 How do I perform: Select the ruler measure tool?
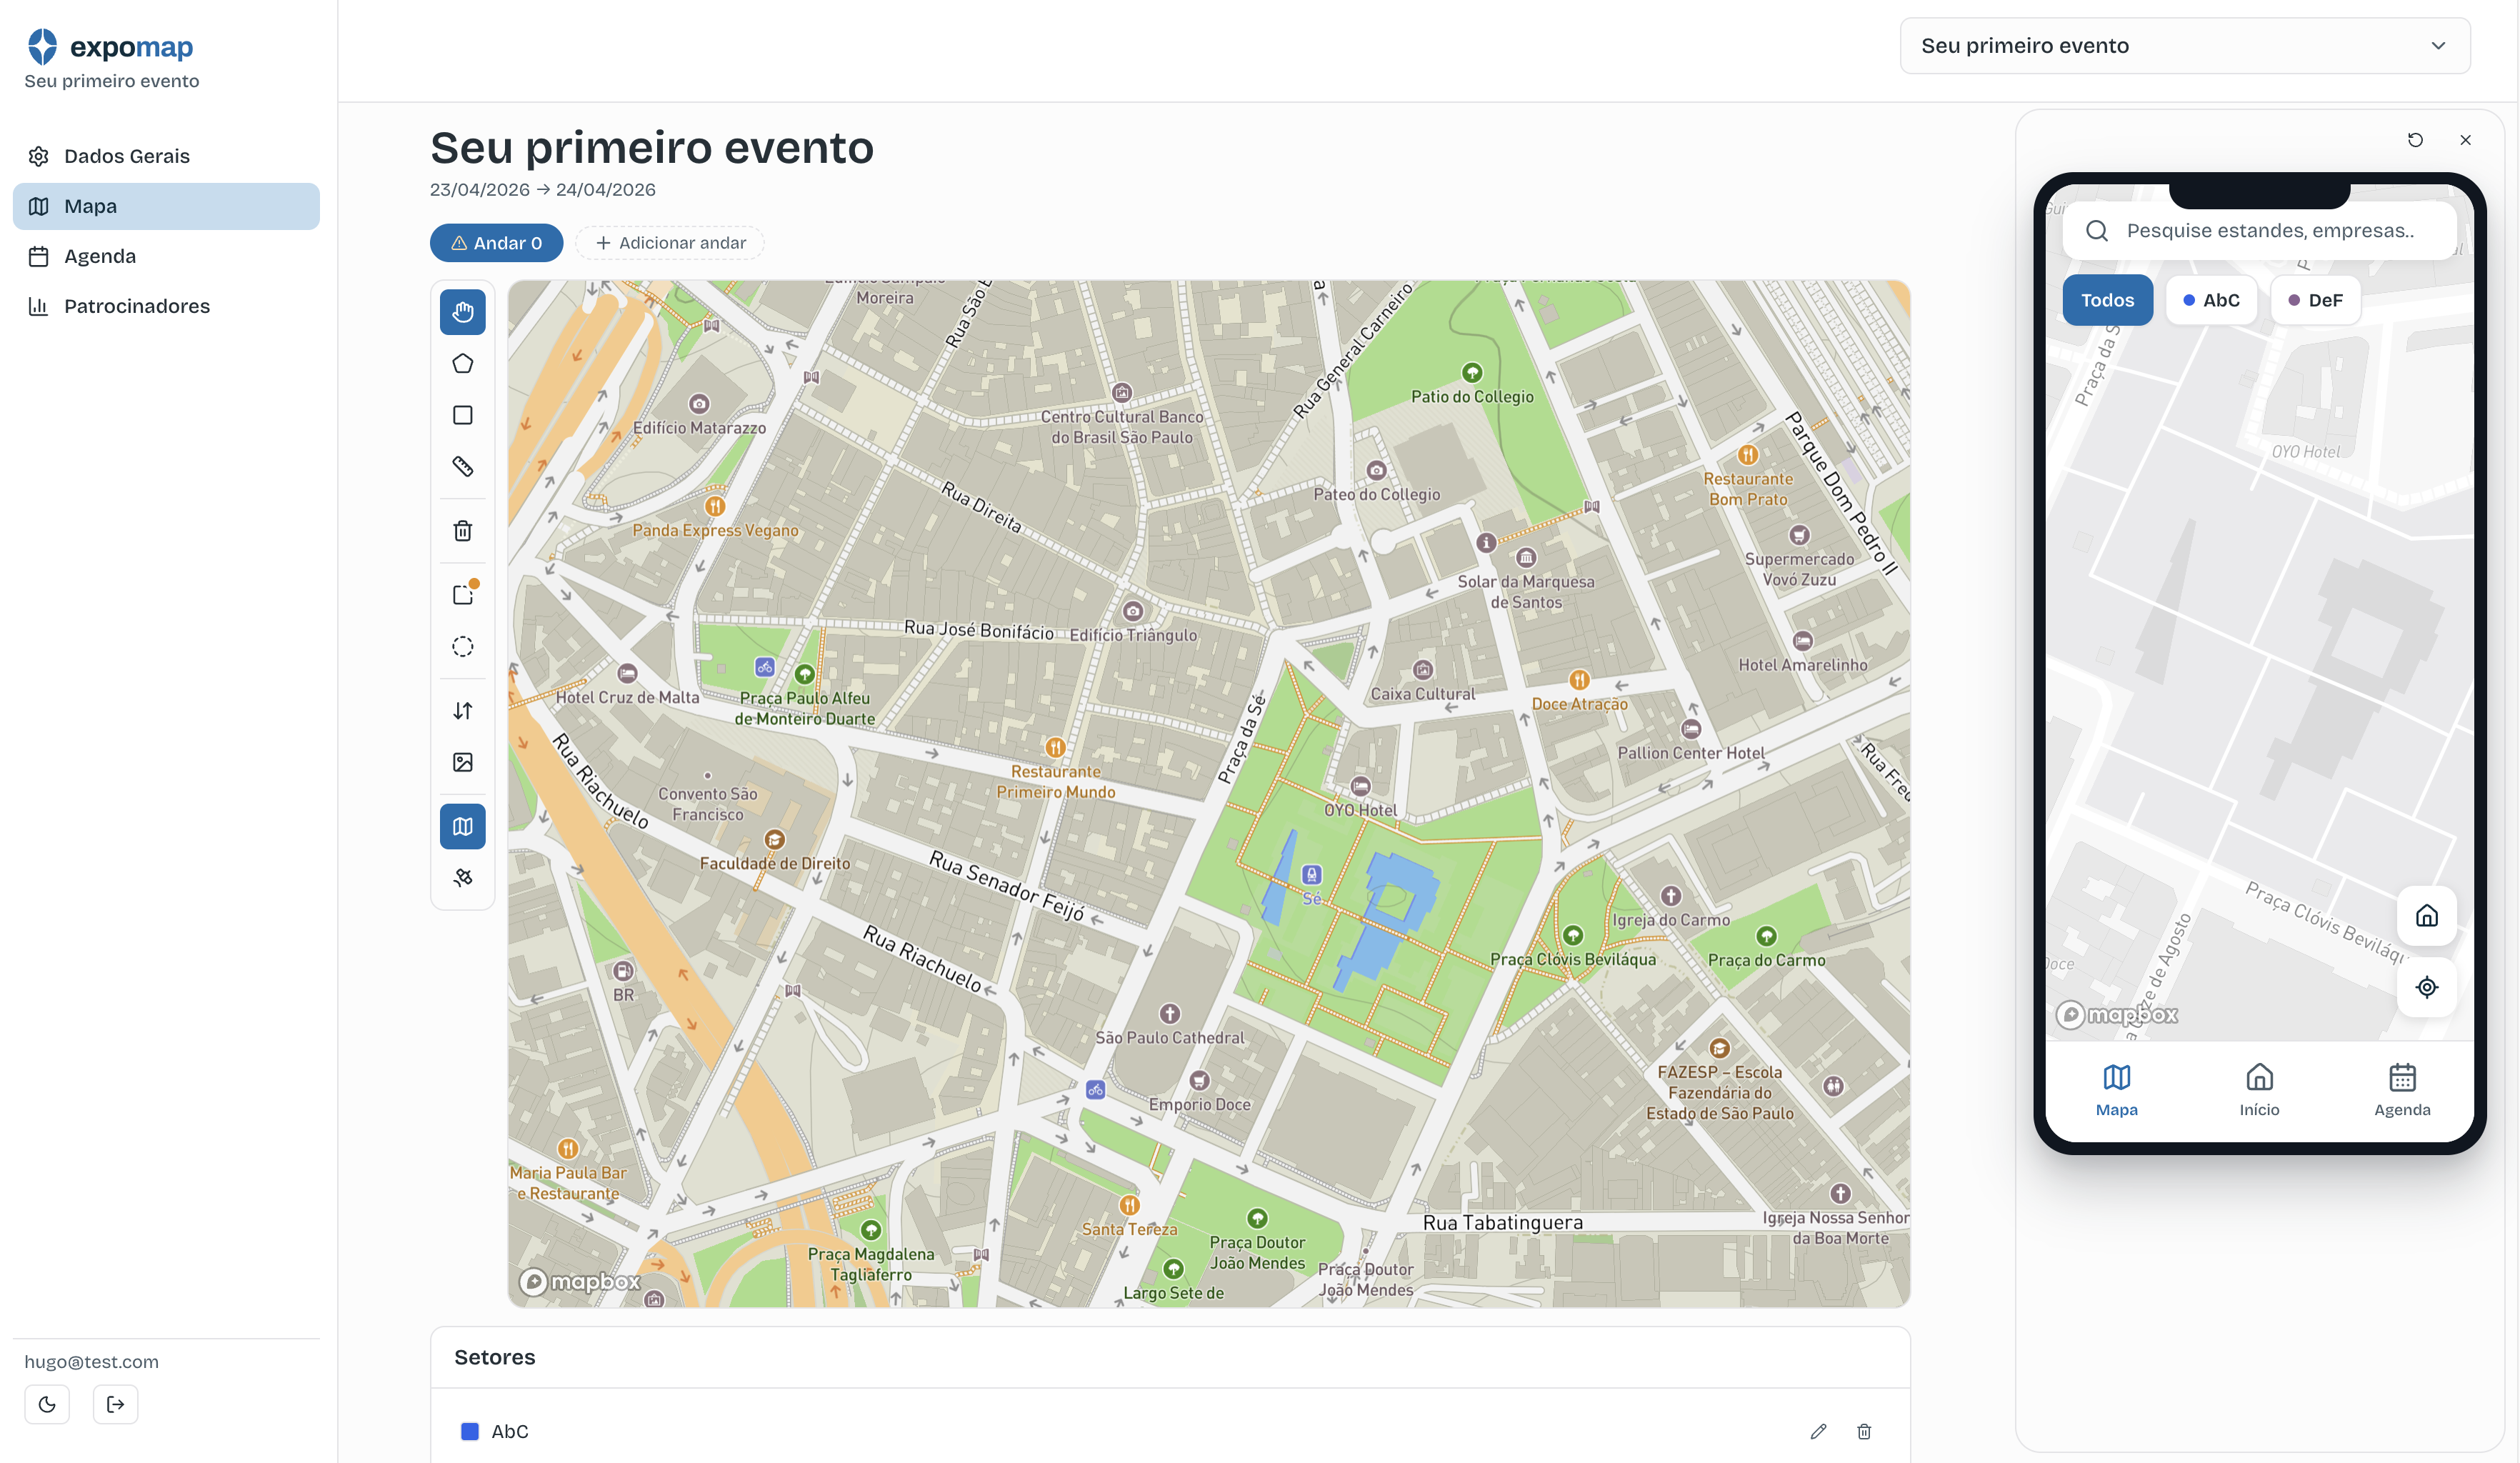(462, 467)
